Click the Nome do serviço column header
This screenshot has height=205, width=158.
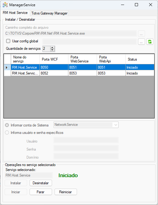click(25, 59)
